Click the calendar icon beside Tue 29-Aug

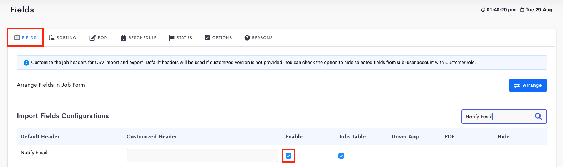pos(522,10)
